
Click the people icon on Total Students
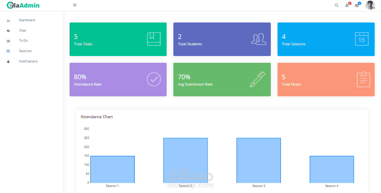(259, 39)
